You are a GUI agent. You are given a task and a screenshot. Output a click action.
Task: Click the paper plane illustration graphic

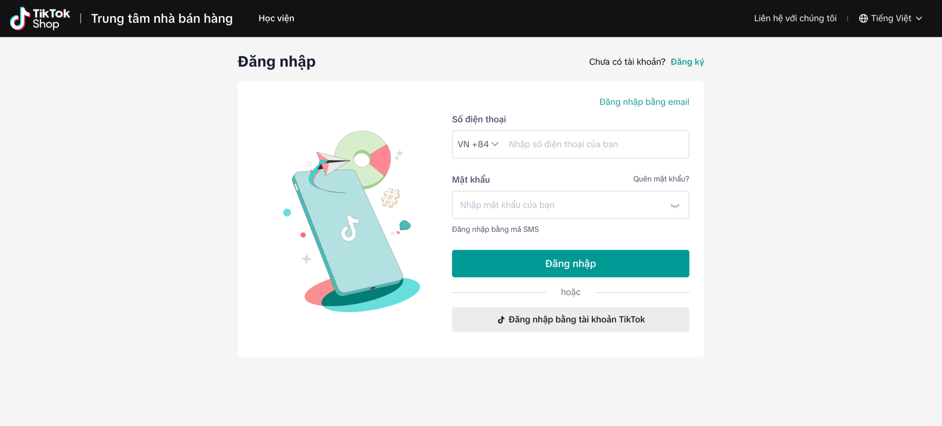click(331, 162)
